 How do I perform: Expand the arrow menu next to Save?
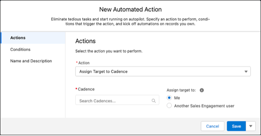coord(251,126)
